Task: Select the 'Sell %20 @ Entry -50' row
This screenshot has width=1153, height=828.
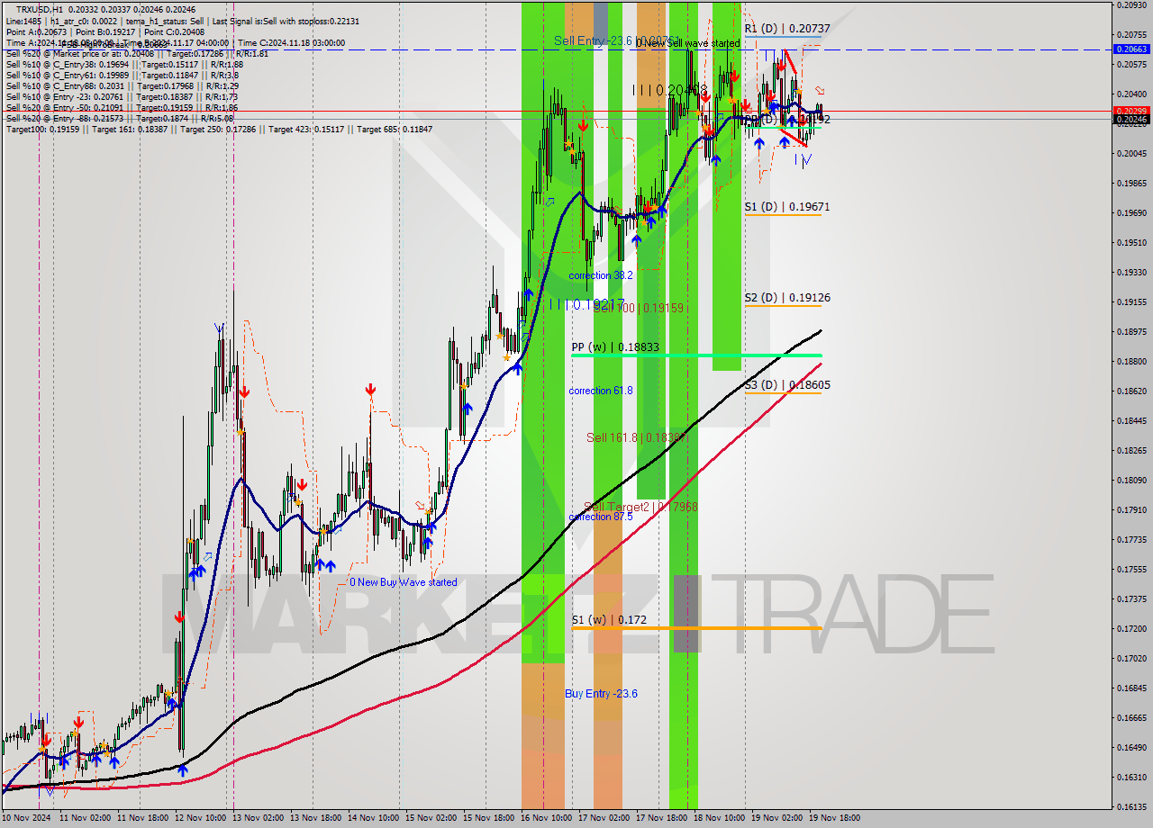Action: click(122, 107)
